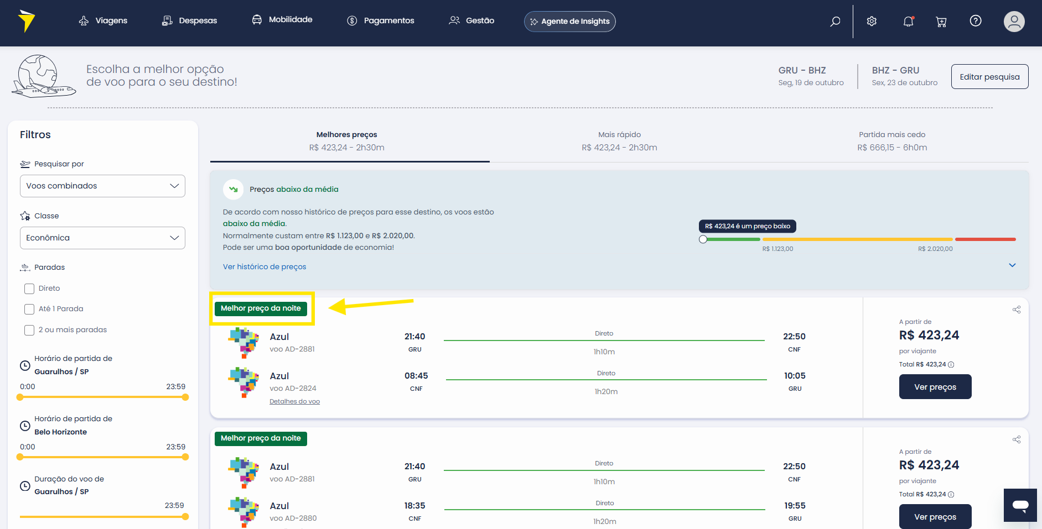Click Ver preços on first flight card
The image size is (1042, 529).
pyautogui.click(x=935, y=387)
